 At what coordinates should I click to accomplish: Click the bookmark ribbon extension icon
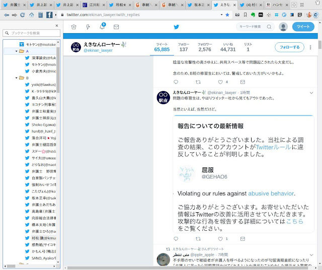coord(245,15)
